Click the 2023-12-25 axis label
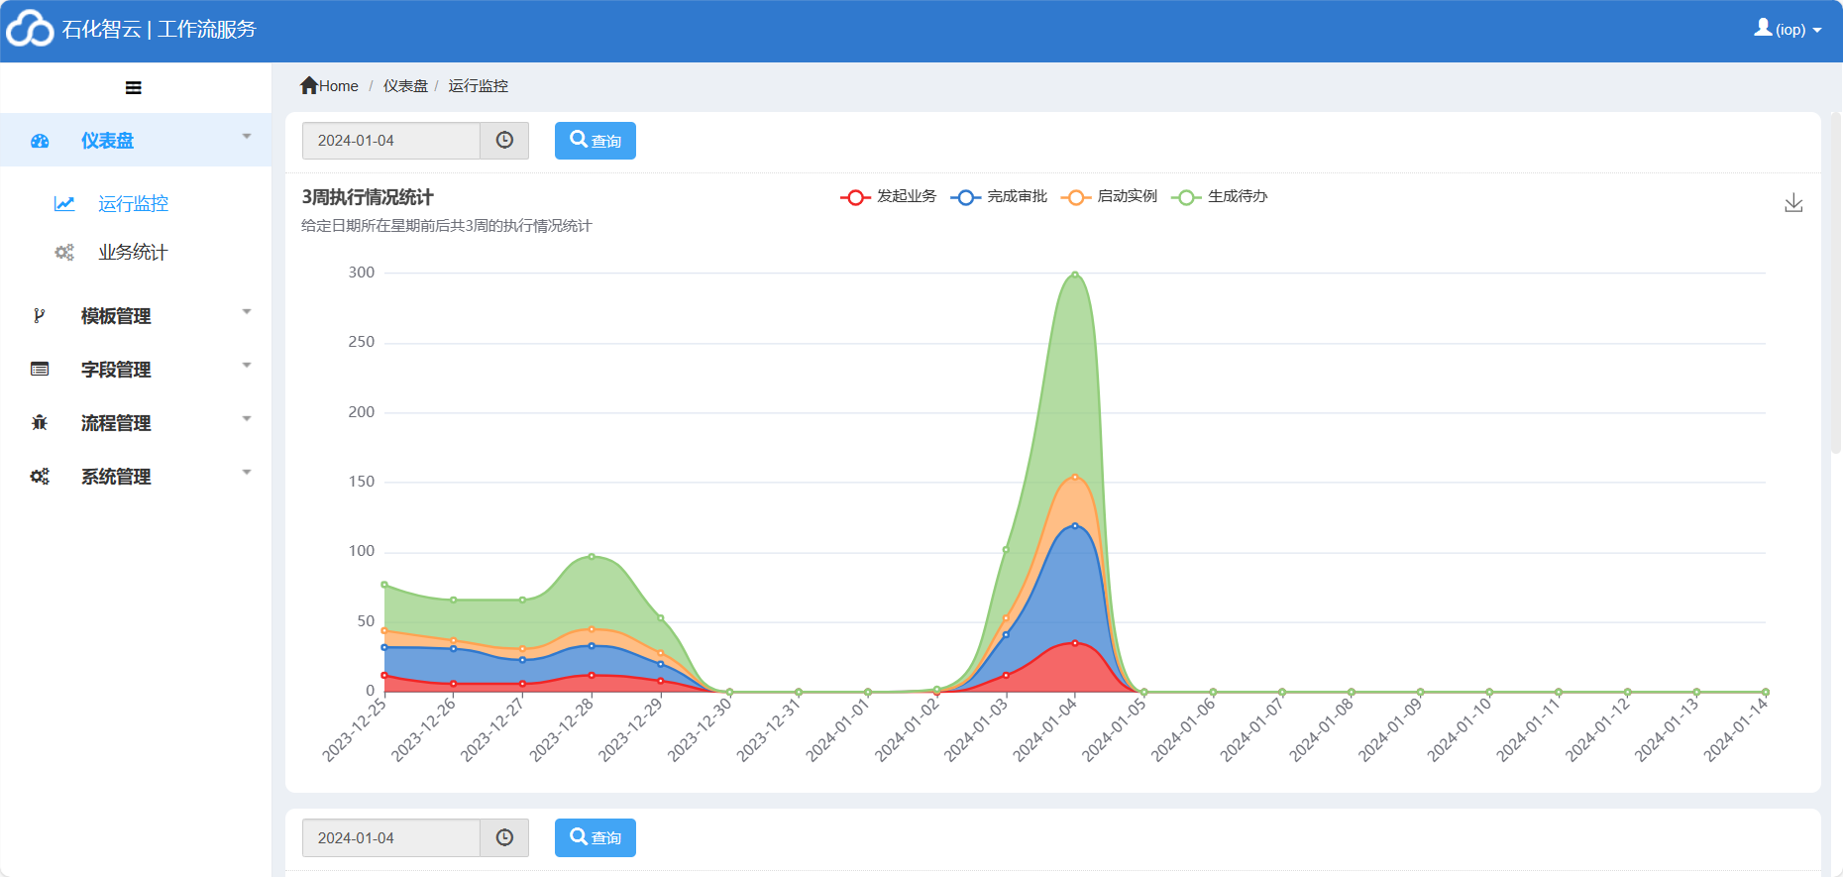Viewport: 1843px width, 877px height. click(x=355, y=728)
